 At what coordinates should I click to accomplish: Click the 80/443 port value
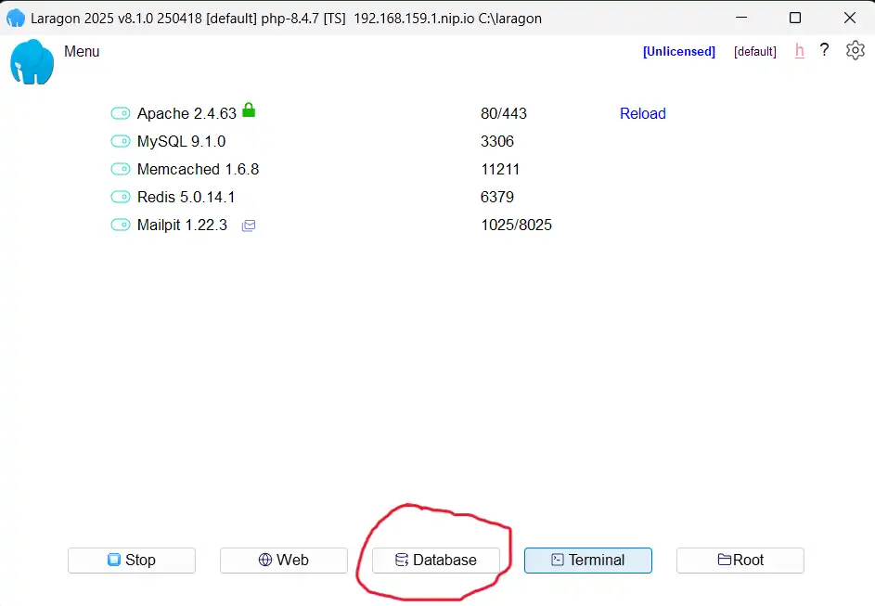coord(503,113)
